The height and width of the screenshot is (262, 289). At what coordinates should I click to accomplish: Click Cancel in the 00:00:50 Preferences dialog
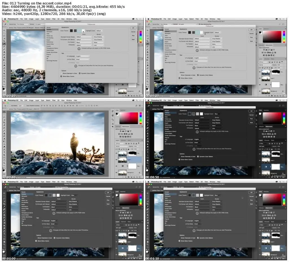251,115
